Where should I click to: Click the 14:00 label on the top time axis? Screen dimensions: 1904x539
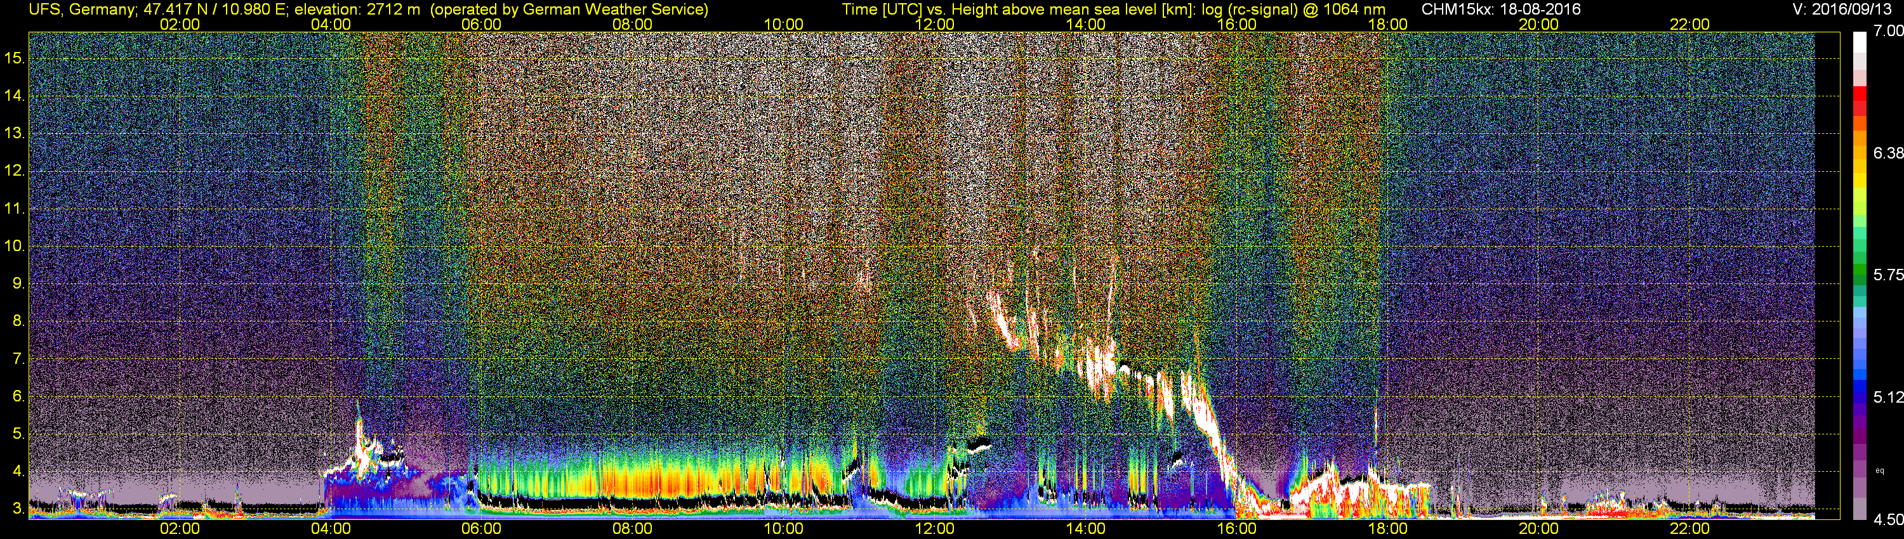point(1085,23)
